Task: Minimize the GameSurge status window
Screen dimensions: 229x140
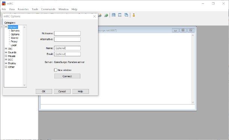Action: coord(175,30)
